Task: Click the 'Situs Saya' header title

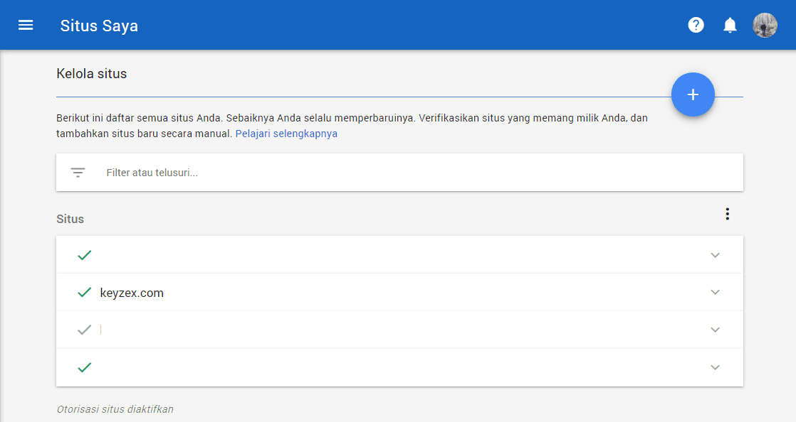Action: click(99, 26)
